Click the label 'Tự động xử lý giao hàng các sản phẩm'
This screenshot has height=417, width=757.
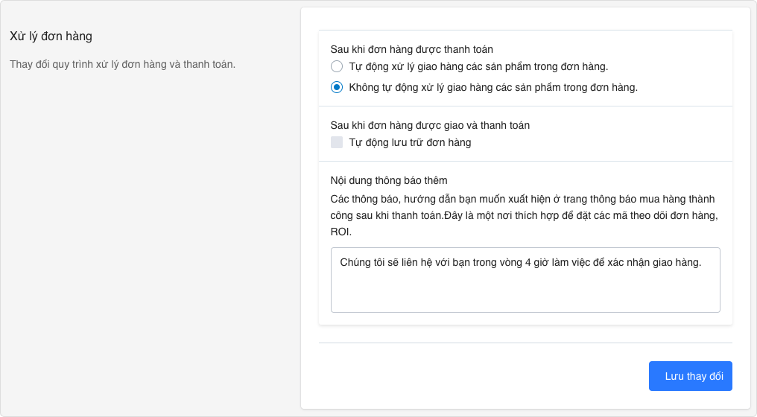[x=478, y=66]
